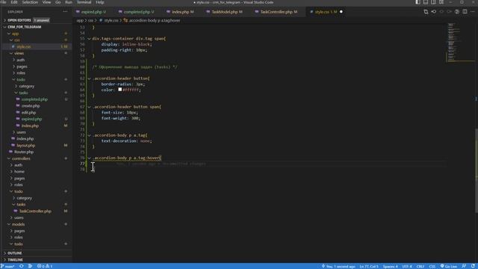Open the Help menu
The width and height of the screenshot is (478, 269).
(100, 2)
